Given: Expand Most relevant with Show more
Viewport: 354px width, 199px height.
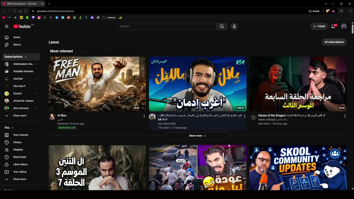Looking at the screenshot, I should 197,136.
